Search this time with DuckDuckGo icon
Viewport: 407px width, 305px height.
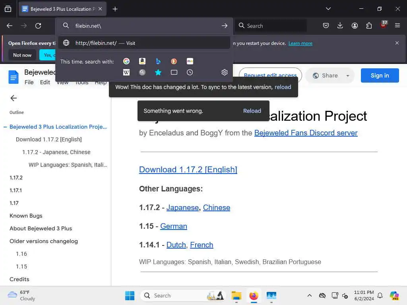pos(174,61)
